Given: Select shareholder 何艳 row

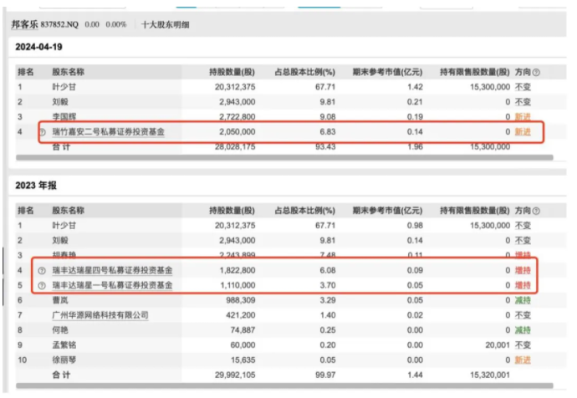Looking at the screenshot, I should coord(291,330).
